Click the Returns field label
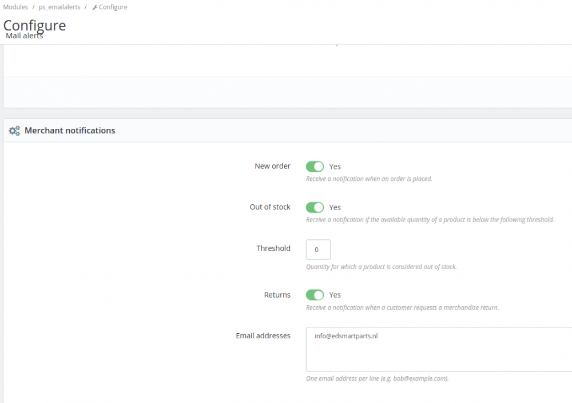The width and height of the screenshot is (572, 403). 277,295
